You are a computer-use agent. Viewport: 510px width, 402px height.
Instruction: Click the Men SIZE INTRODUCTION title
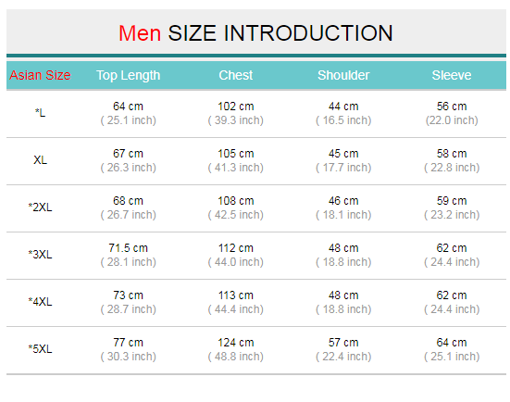click(x=255, y=33)
